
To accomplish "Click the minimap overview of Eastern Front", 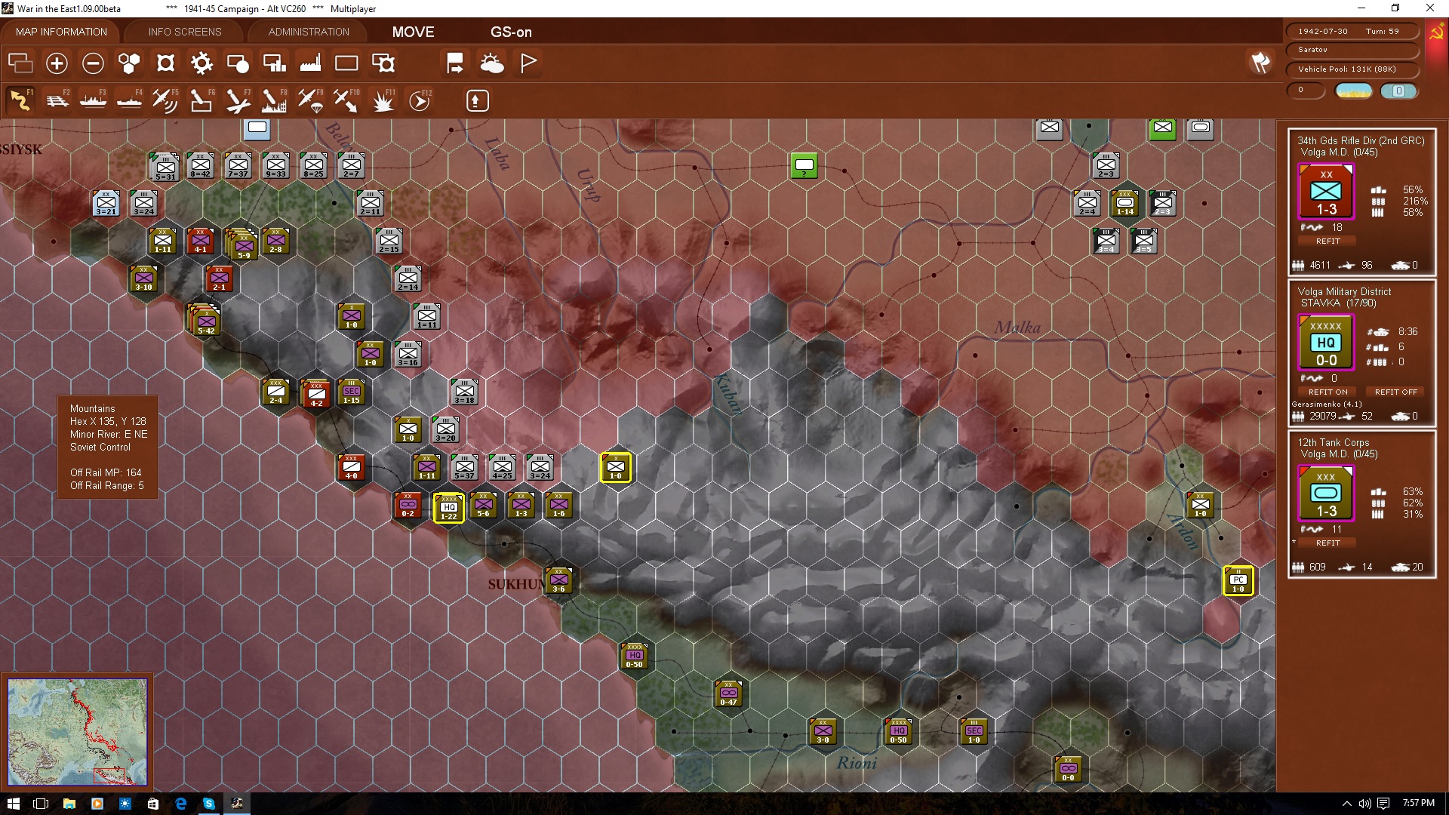I will (x=77, y=731).
